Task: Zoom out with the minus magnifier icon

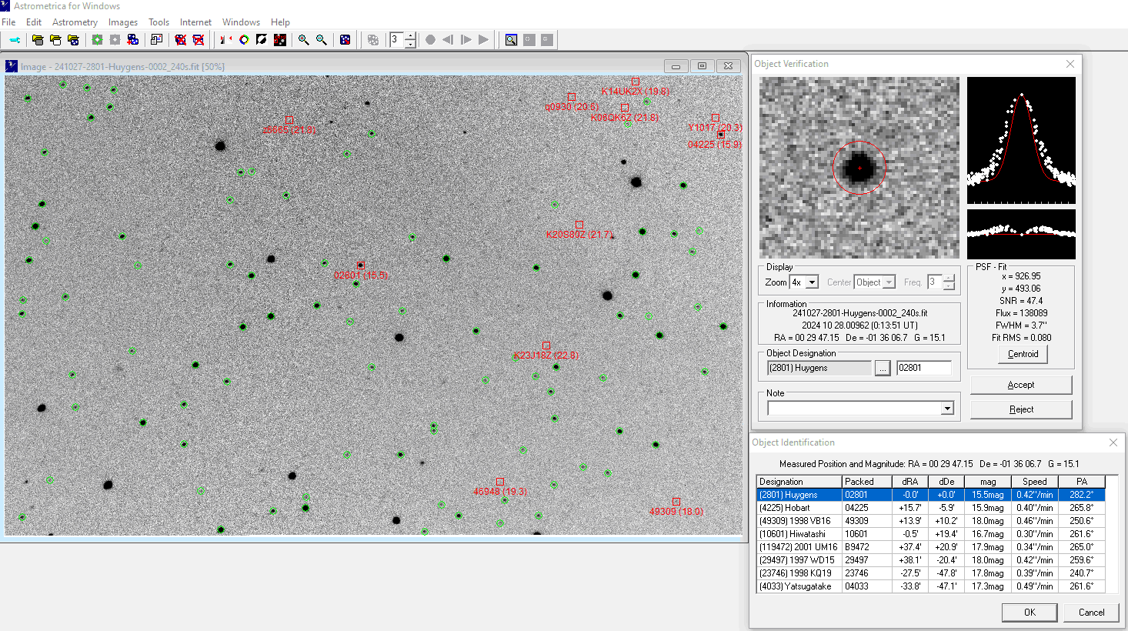Action: pyautogui.click(x=322, y=40)
